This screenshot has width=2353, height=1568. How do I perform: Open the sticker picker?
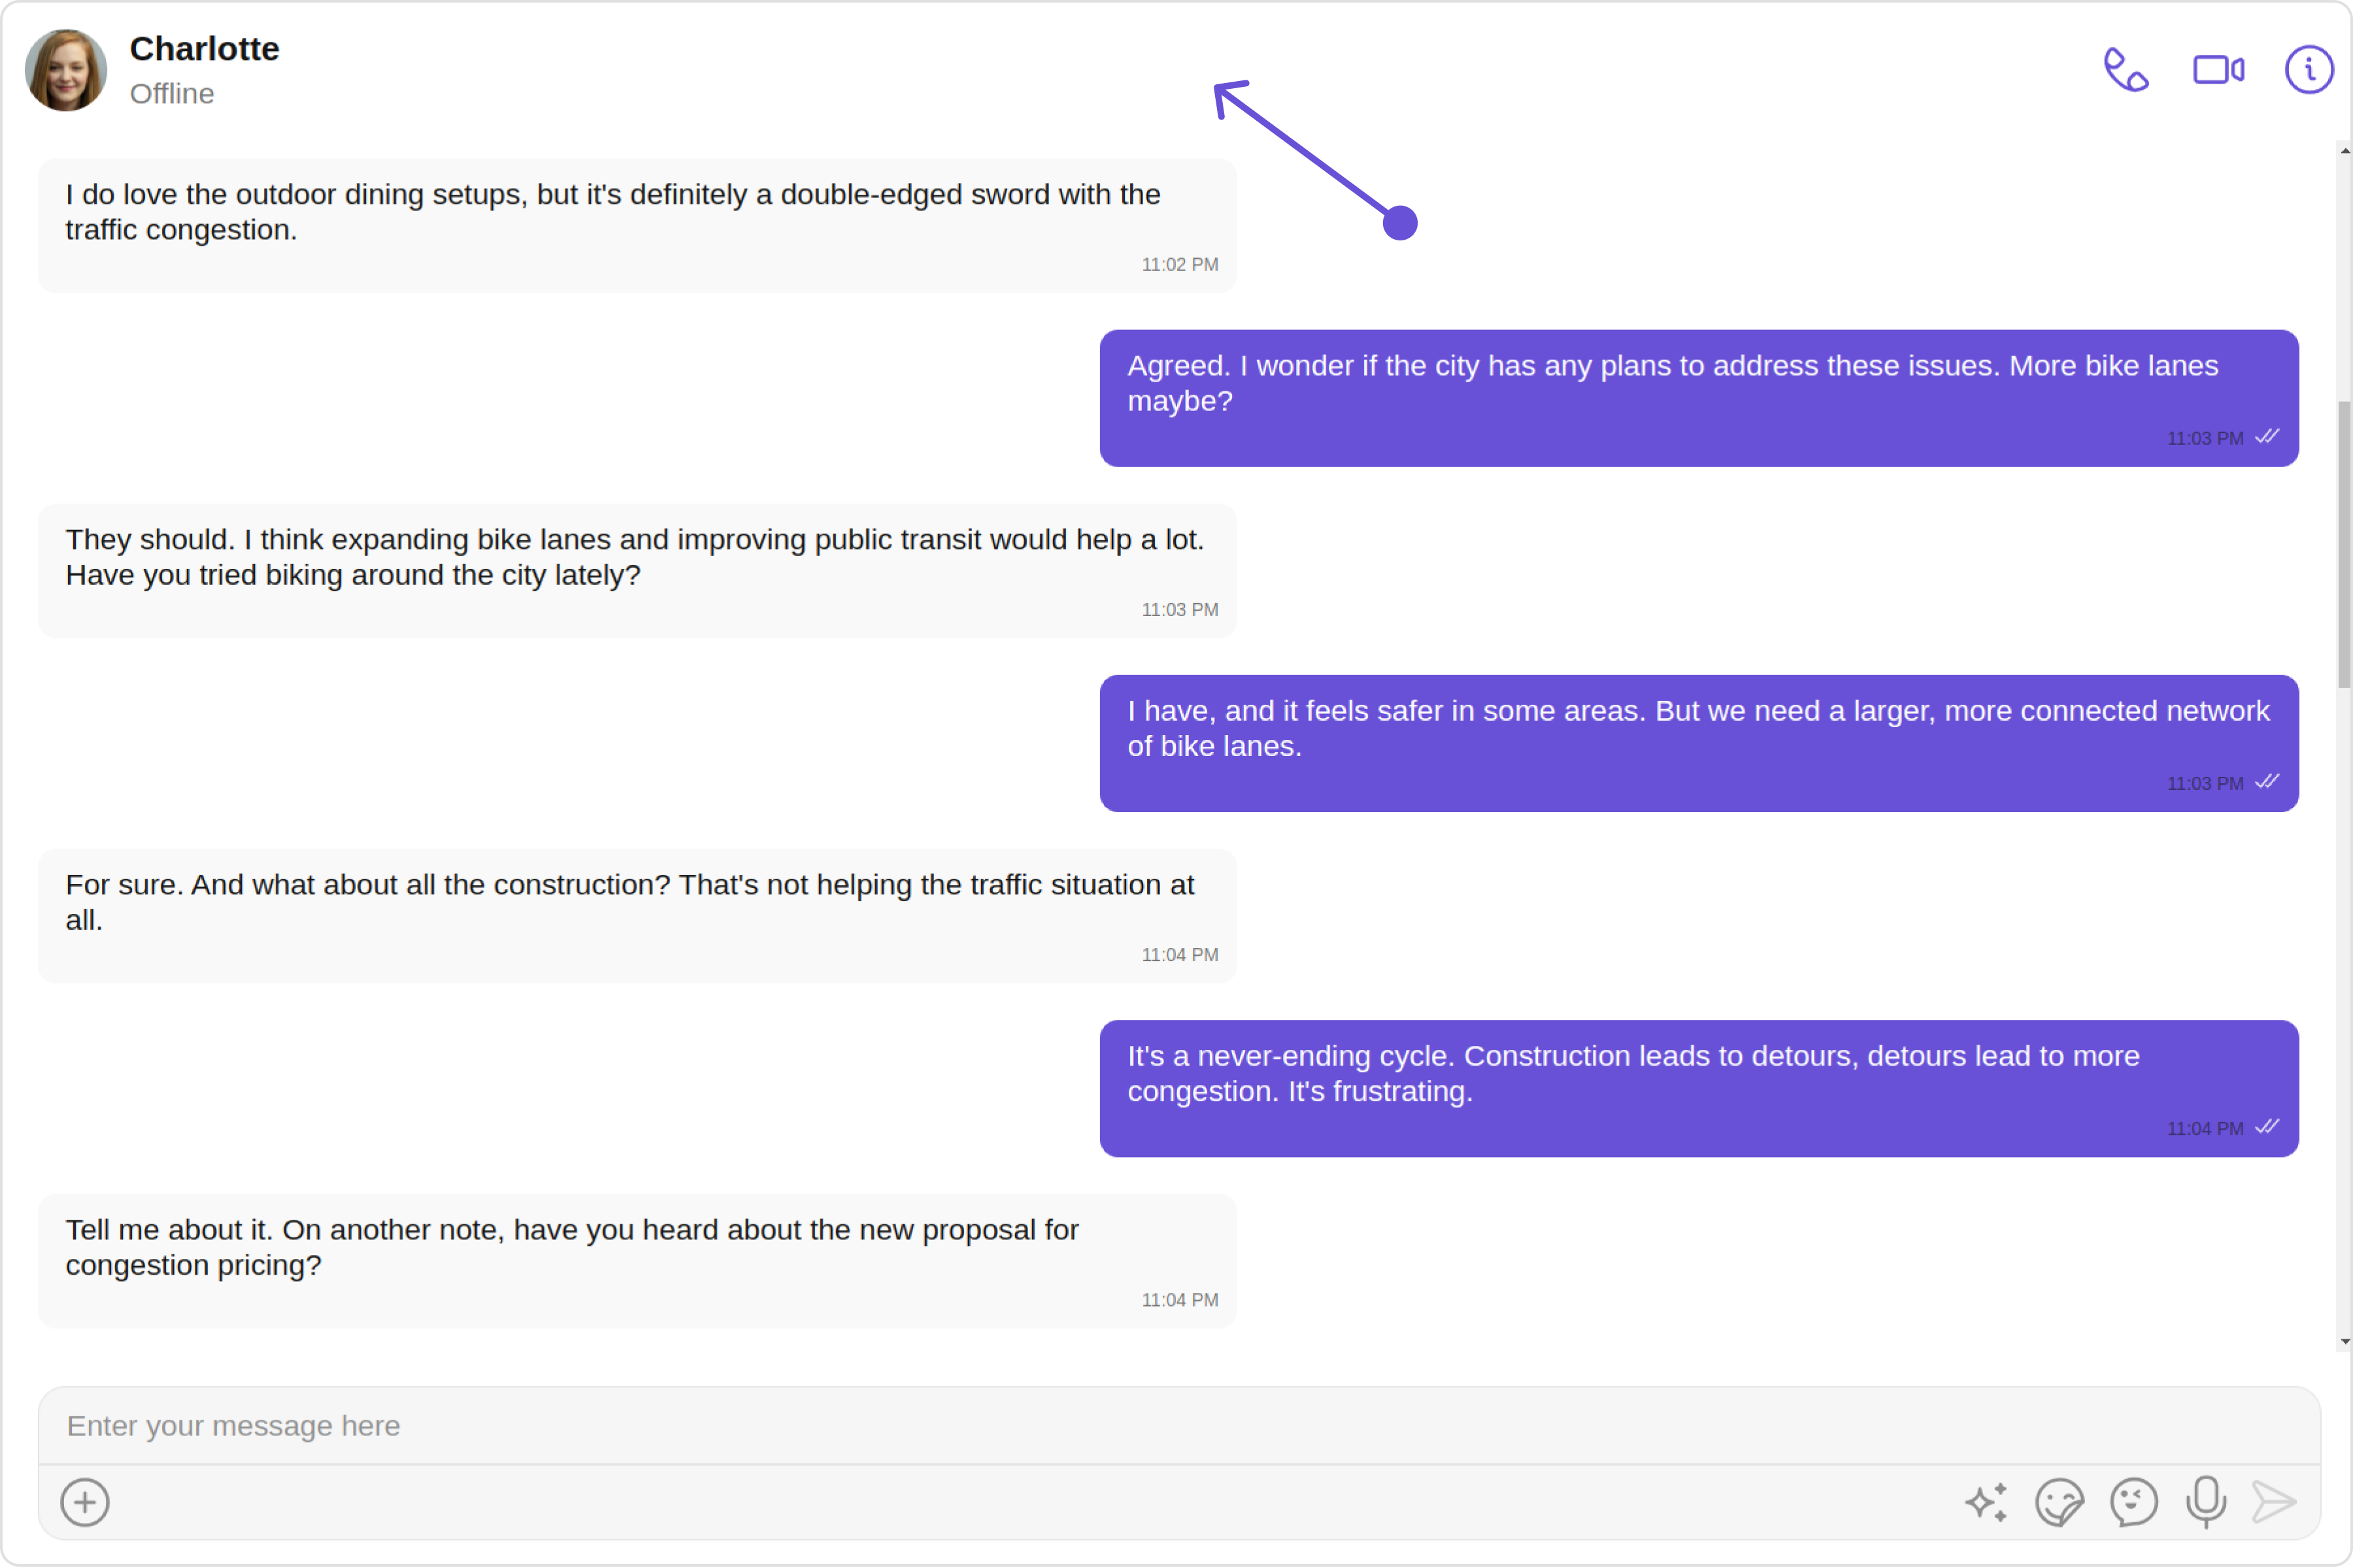[2059, 1502]
